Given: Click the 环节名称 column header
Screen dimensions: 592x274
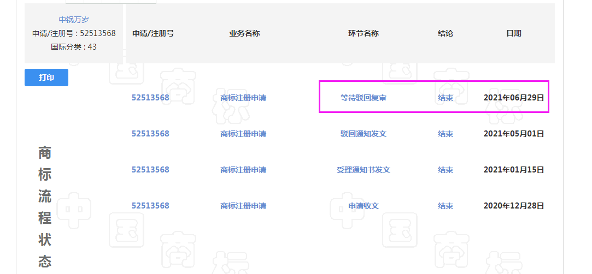Looking at the screenshot, I should pyautogui.click(x=364, y=33).
